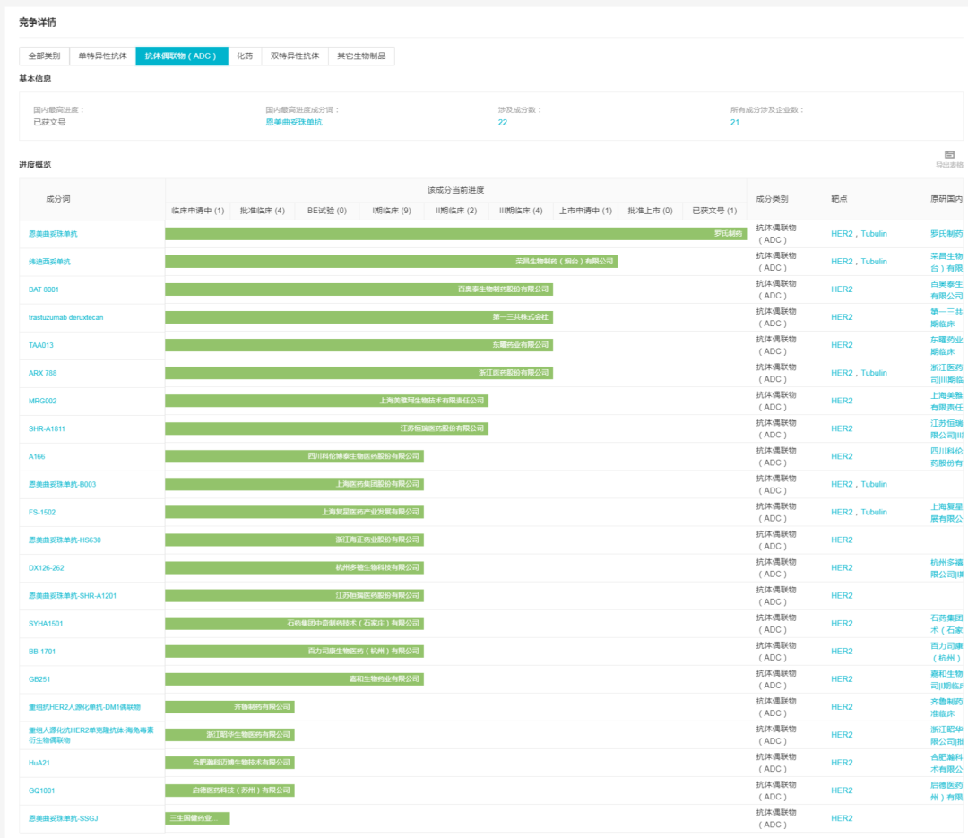This screenshot has height=838, width=968.
Task: Open the DX126-262 ingredient link
Action: coord(47,567)
